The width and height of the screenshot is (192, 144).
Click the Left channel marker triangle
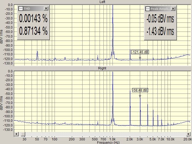pyautogui.click(x=140, y=58)
